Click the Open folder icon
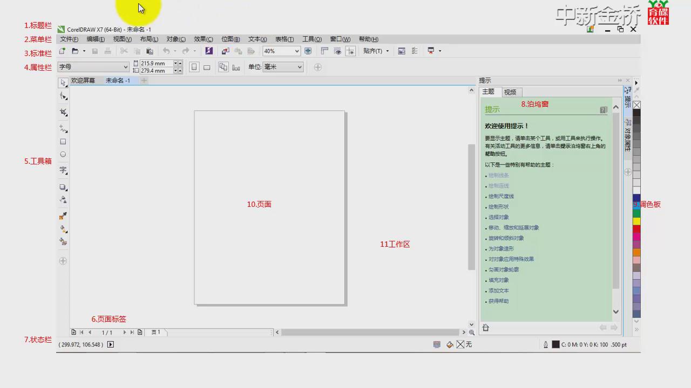 [x=75, y=51]
